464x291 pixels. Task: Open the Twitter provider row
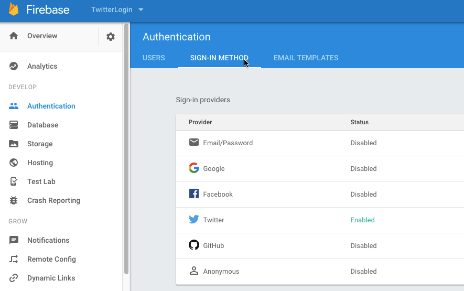click(x=214, y=220)
